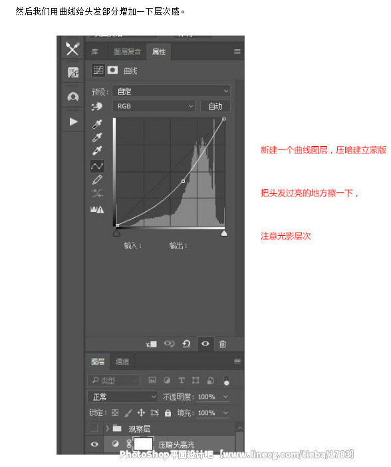Open the RGB channel dropdown
This screenshot has width=391, height=467.
pyautogui.click(x=154, y=106)
